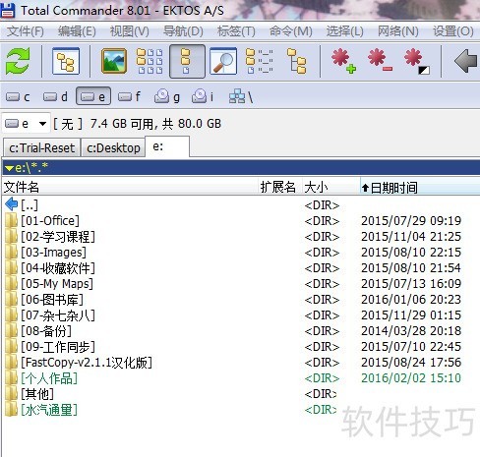Click the parent directory [..] blue arrow
Viewport: 480px width, 457px height.
point(12,204)
